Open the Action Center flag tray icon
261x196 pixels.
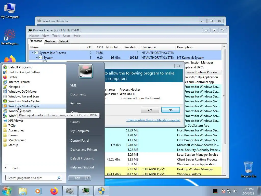(223, 191)
